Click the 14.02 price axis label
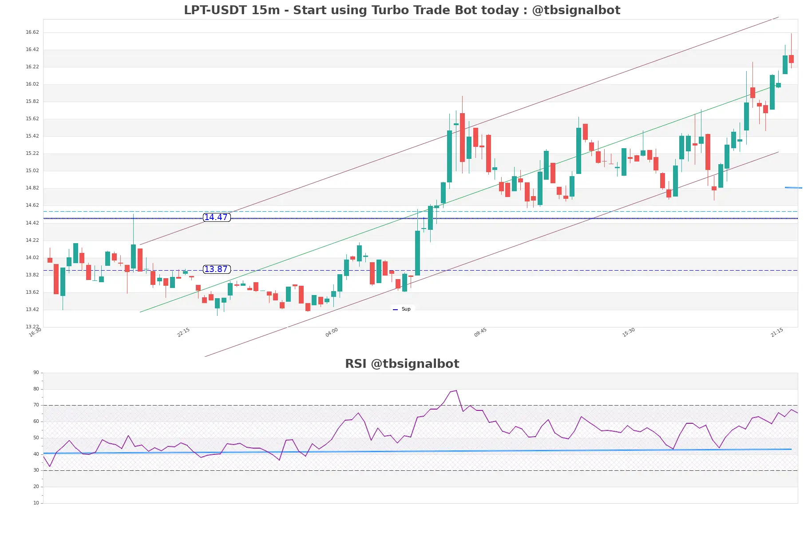 [32, 258]
